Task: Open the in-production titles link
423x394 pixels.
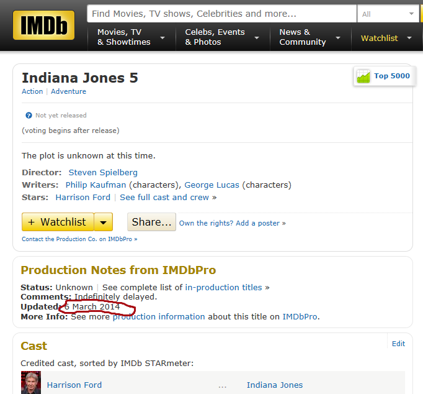Action: click(x=224, y=287)
